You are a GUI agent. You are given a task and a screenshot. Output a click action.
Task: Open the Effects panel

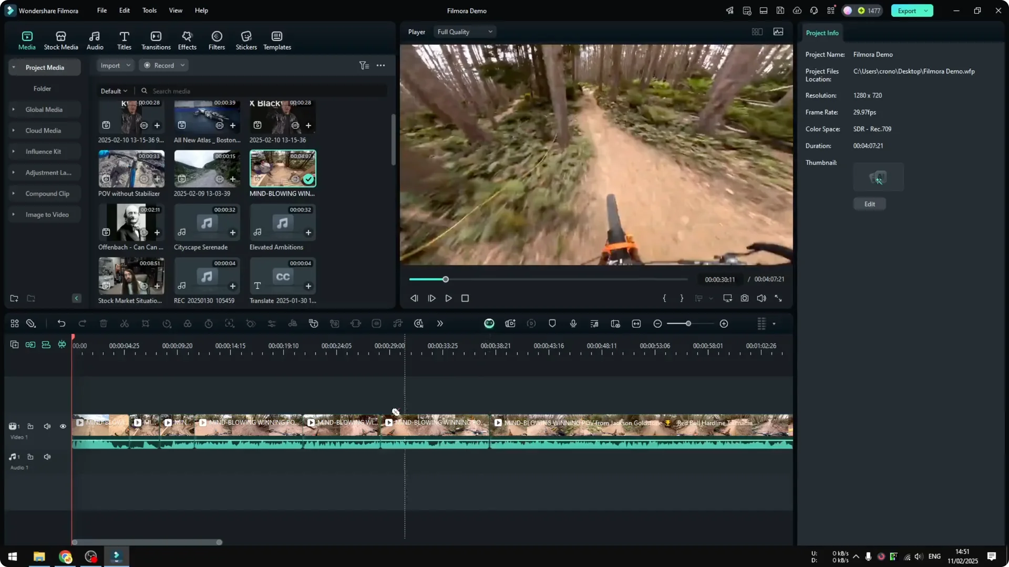187,40
